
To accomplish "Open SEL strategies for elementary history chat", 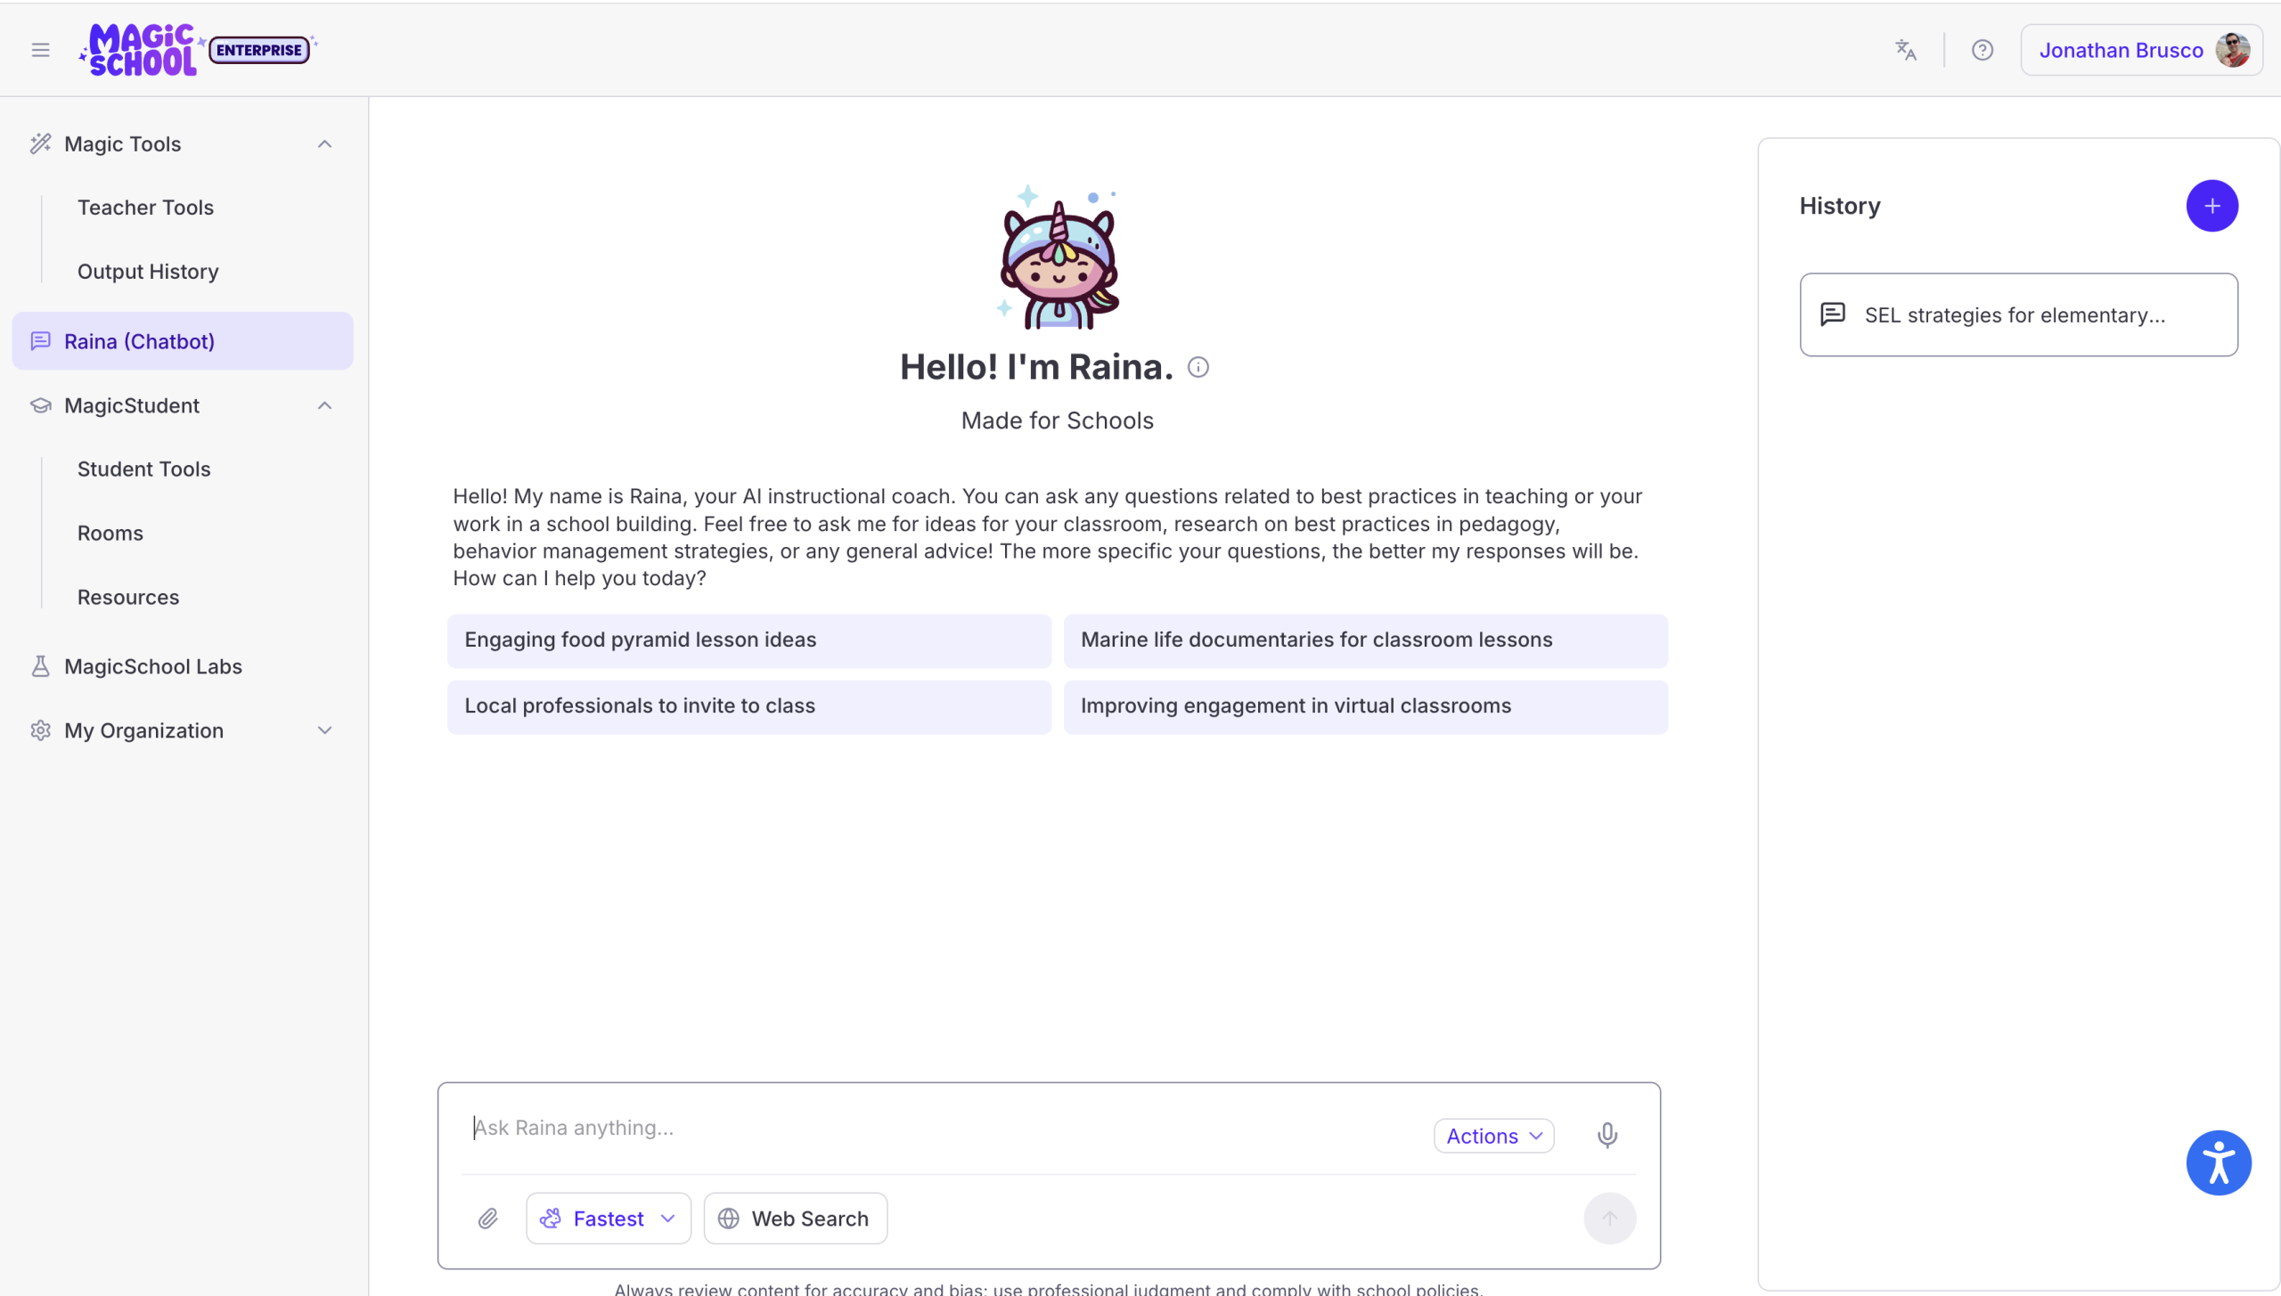I will 2018,314.
